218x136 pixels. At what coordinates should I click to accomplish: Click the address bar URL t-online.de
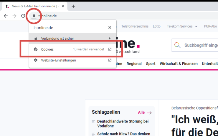(47, 16)
